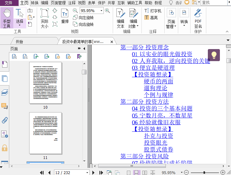Open the digital signatures panel icon
This screenshot has width=231, height=175.
pyautogui.click(x=5, y=134)
